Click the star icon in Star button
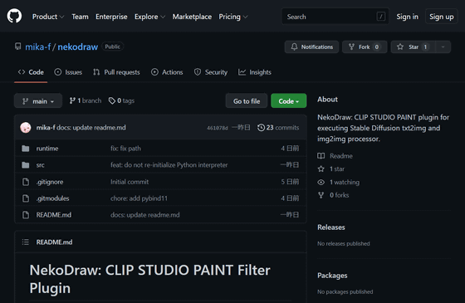Viewport: 465px width, 303px height. click(x=400, y=46)
